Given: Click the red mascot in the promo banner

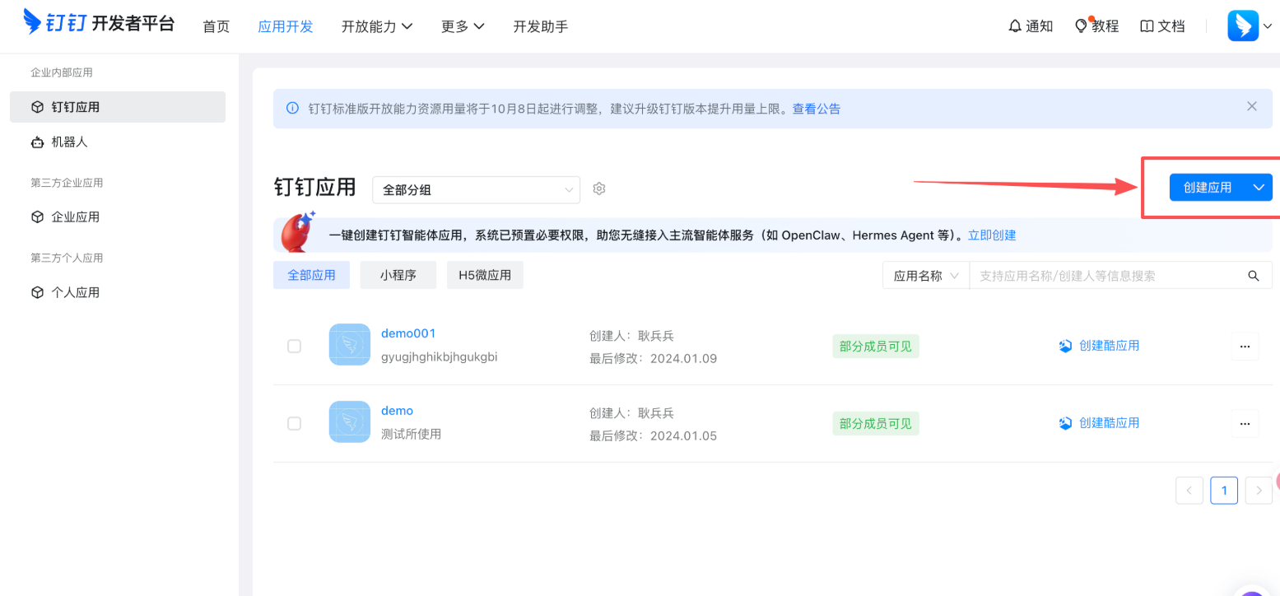Looking at the screenshot, I should (298, 232).
